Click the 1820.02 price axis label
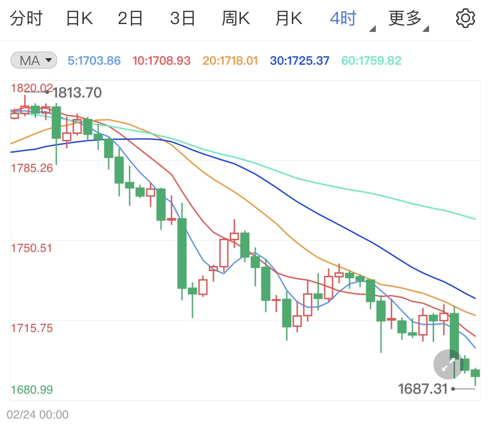Screen dimensions: 491x425 point(31,88)
